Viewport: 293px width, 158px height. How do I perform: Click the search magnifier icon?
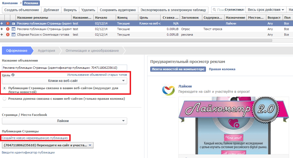[x=215, y=10]
